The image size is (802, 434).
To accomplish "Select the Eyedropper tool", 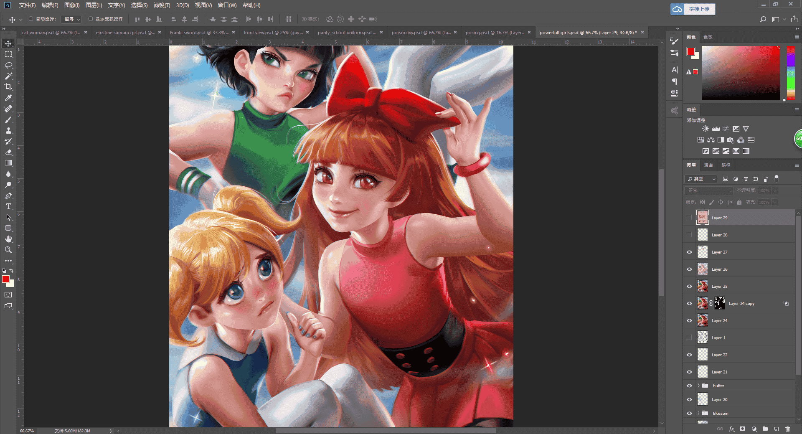I will (x=8, y=98).
